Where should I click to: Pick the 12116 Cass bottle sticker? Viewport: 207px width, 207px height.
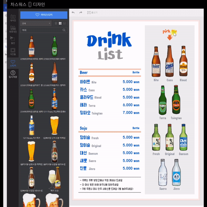31,125
